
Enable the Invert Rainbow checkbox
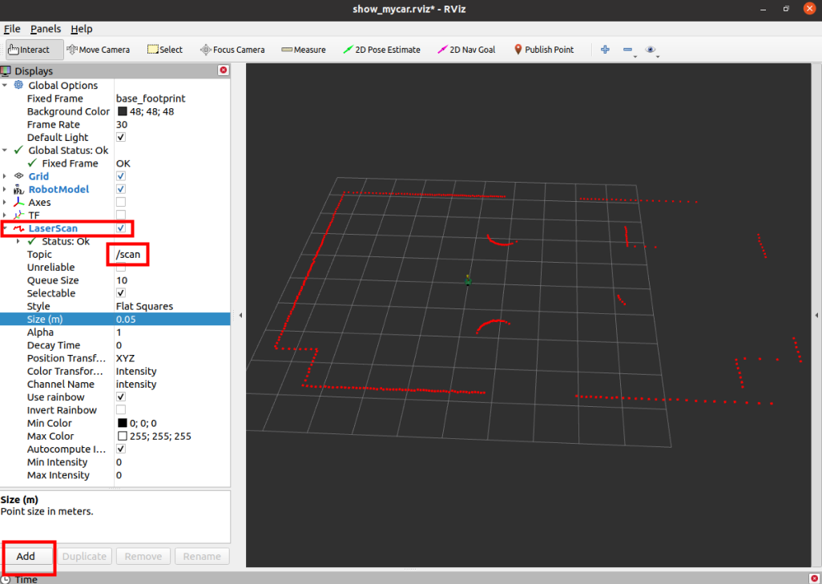(121, 410)
